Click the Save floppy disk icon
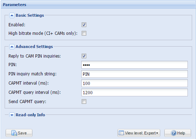196x139 pixels. [x=14, y=133]
